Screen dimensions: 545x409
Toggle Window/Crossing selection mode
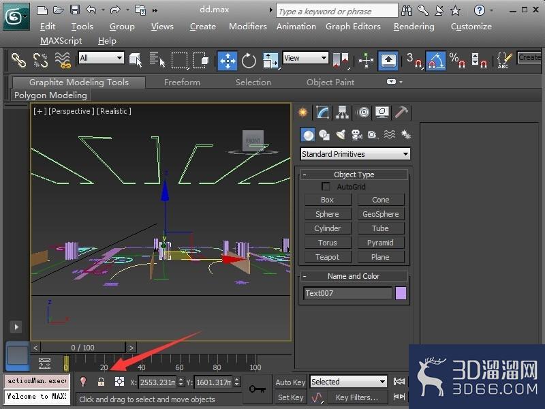(x=201, y=61)
